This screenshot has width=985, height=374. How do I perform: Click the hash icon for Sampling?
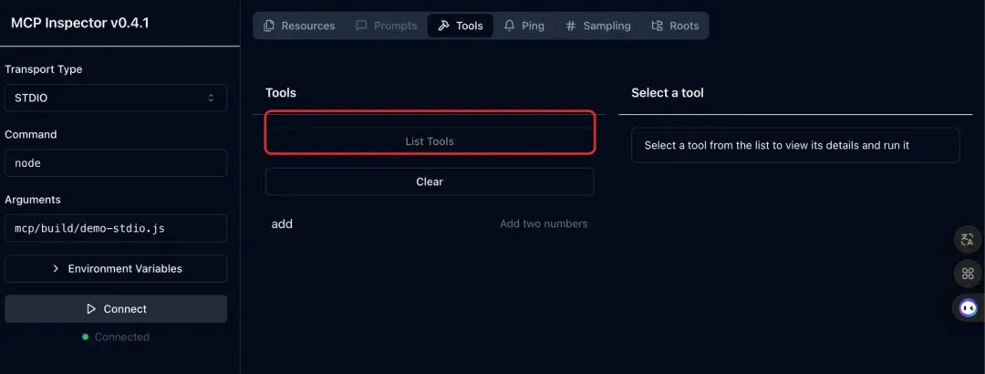point(571,26)
